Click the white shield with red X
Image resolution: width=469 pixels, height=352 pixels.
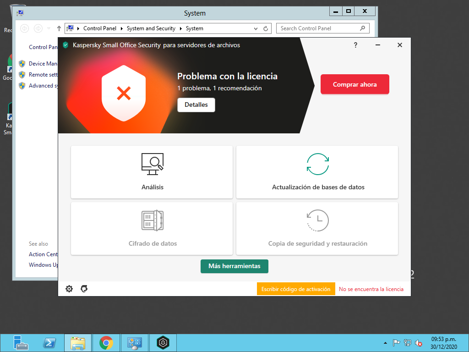tap(124, 93)
